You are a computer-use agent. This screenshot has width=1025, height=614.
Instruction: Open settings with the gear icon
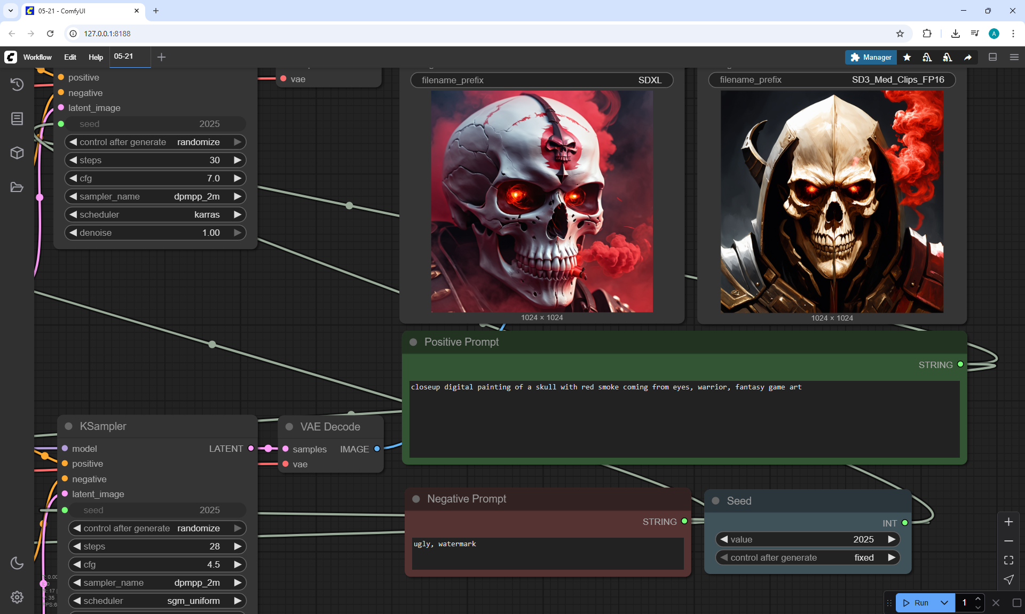(x=17, y=597)
